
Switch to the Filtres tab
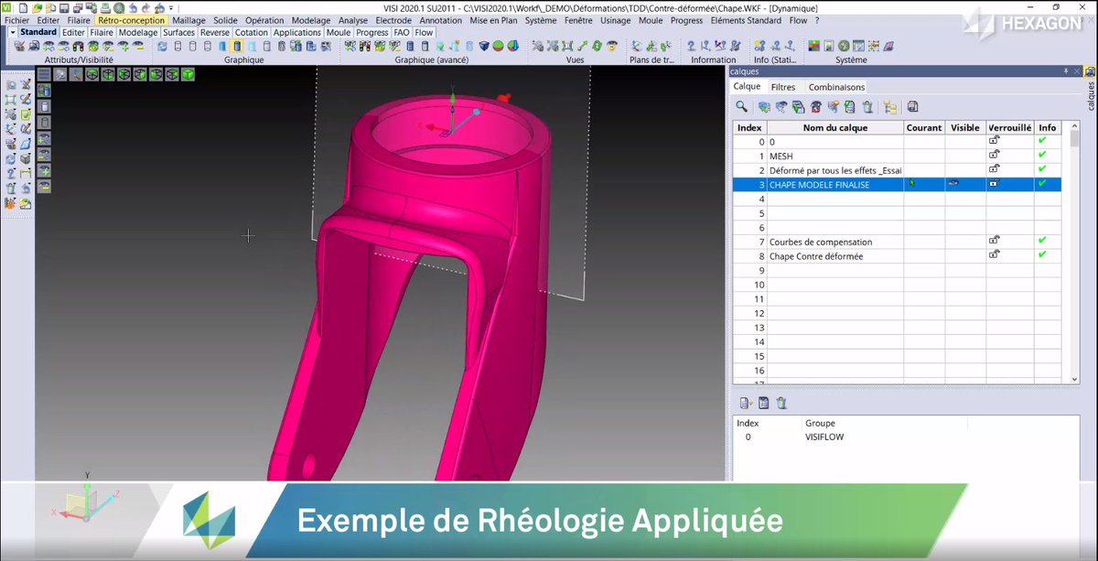(783, 86)
